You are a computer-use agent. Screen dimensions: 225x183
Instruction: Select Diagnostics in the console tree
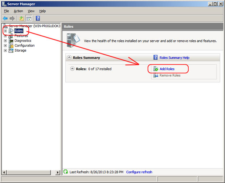(x=23, y=41)
